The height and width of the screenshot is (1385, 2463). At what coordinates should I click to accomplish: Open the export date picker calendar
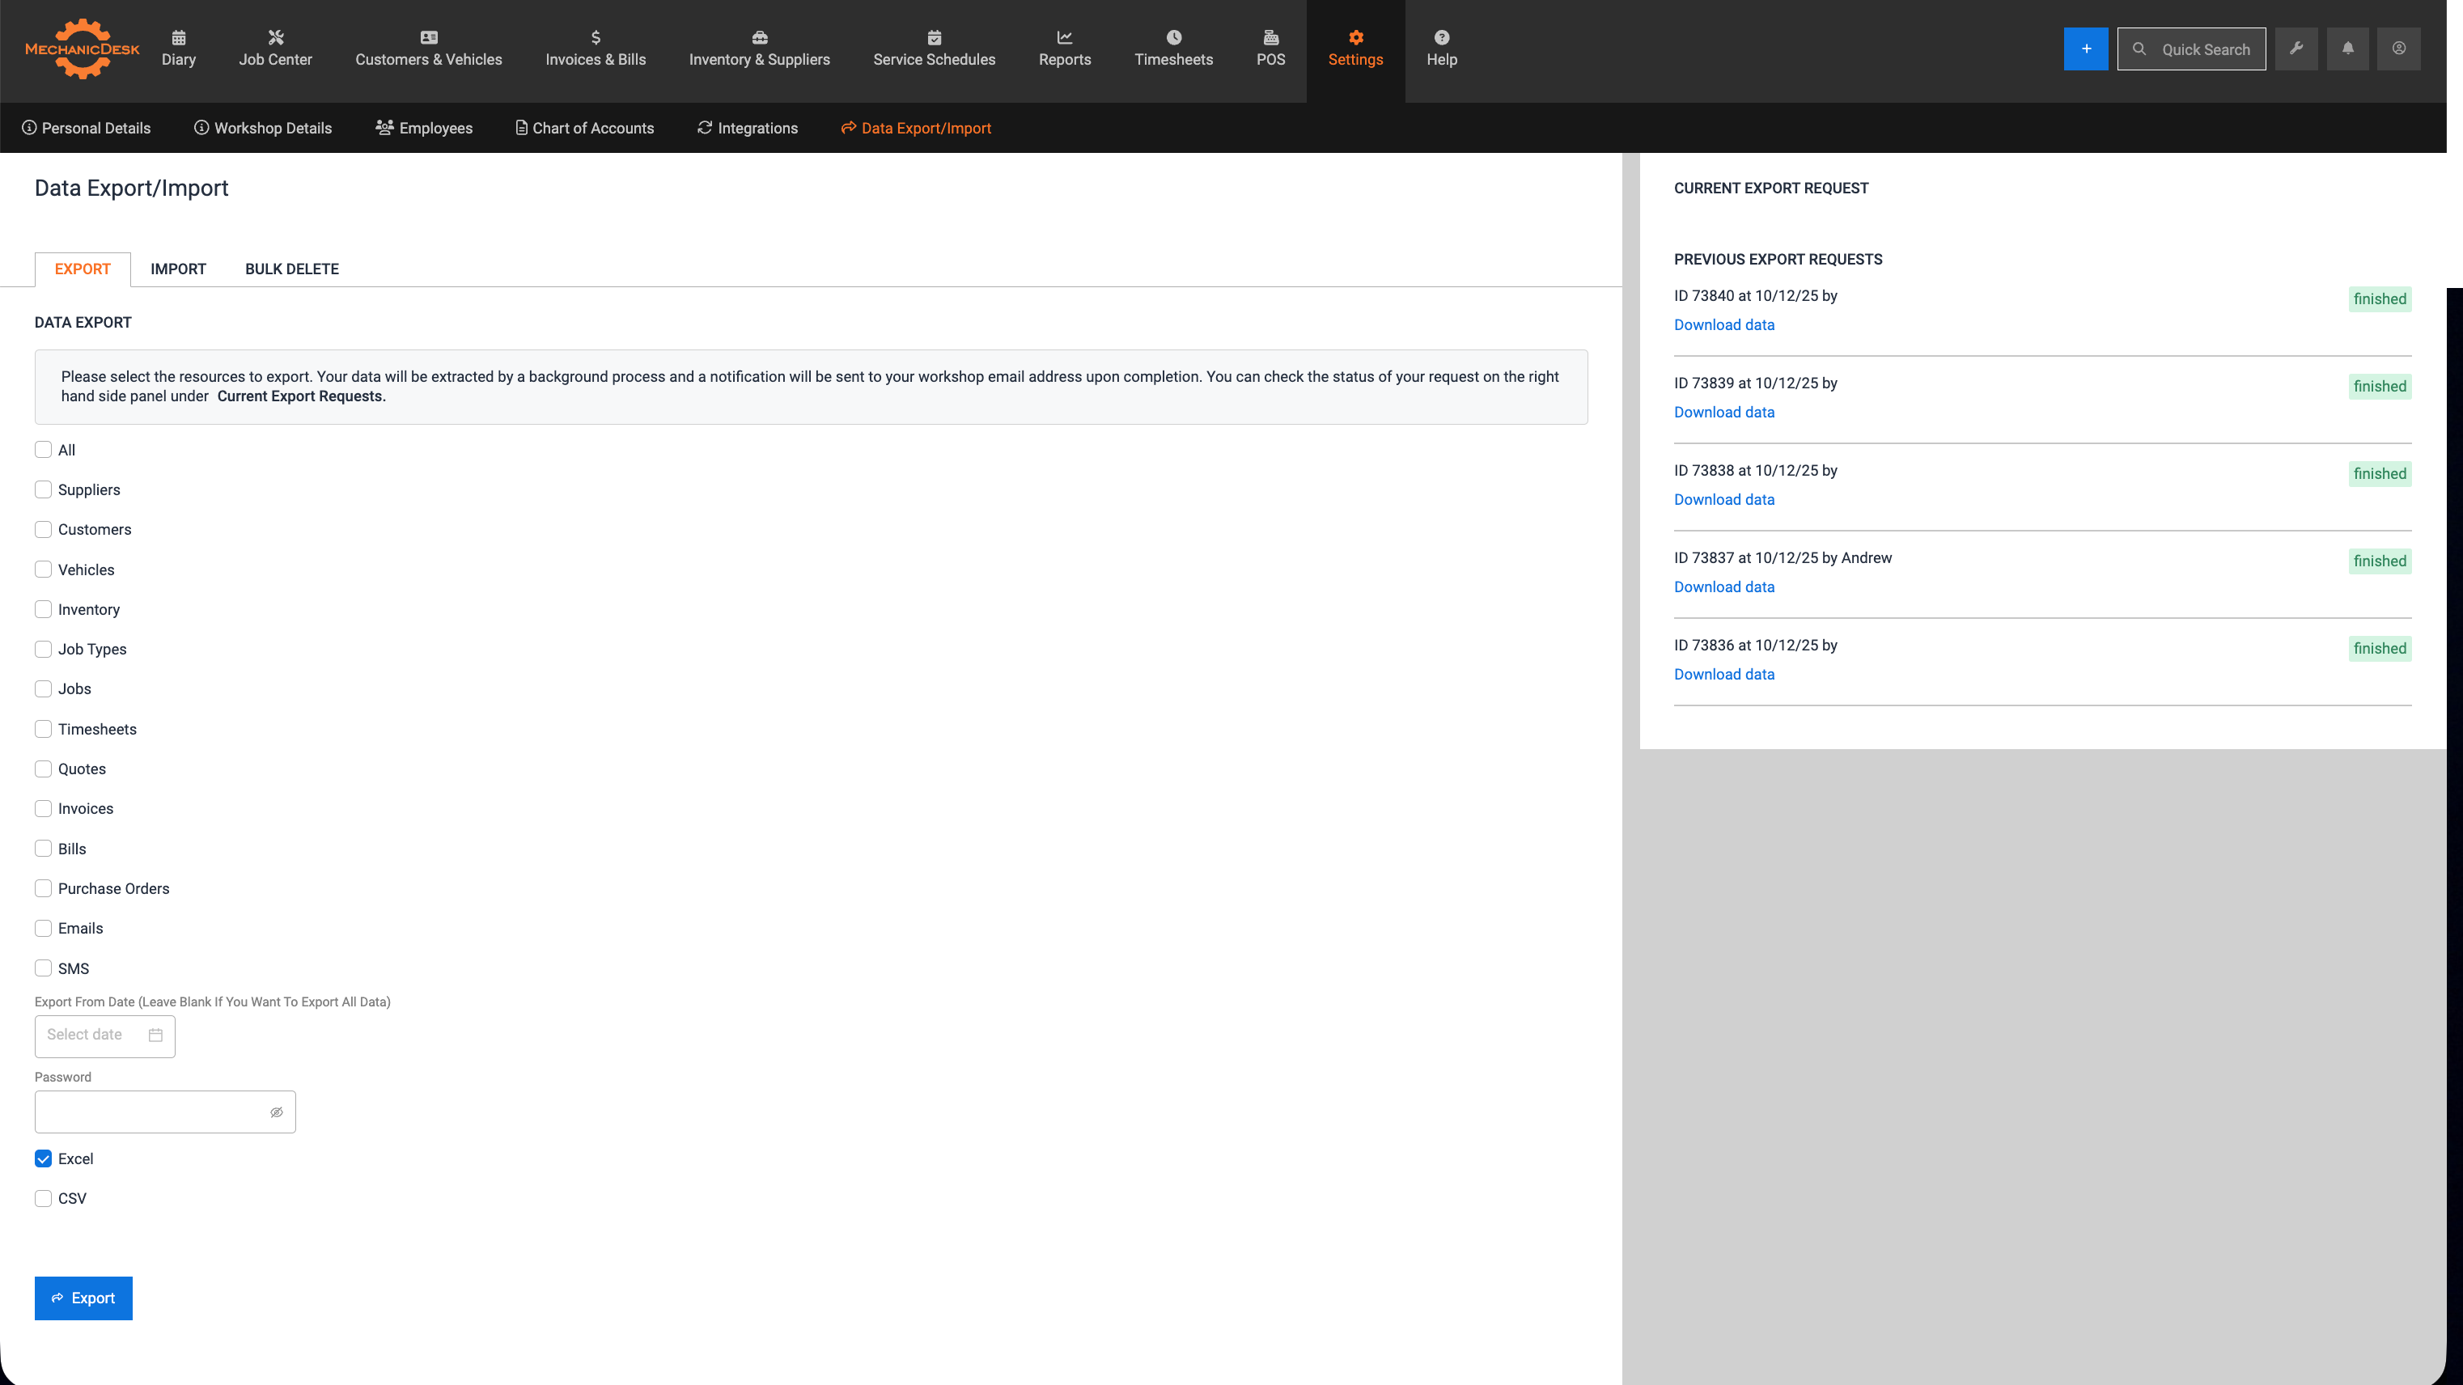(156, 1036)
